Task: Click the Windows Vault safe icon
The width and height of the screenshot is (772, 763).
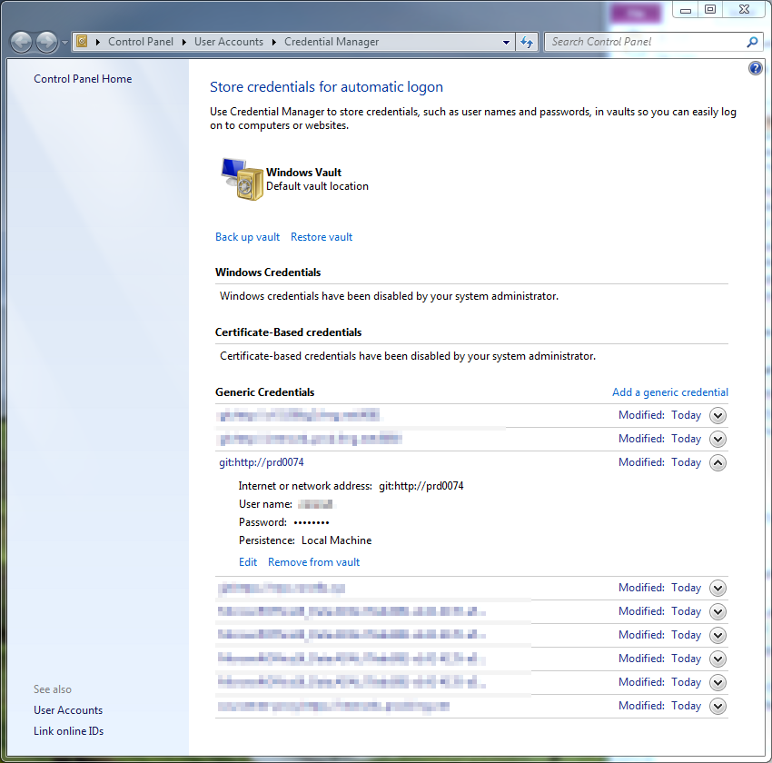Action: [242, 179]
